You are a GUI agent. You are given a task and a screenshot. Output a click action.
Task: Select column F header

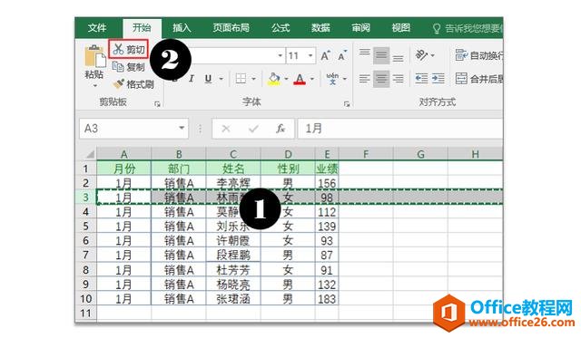(x=366, y=154)
